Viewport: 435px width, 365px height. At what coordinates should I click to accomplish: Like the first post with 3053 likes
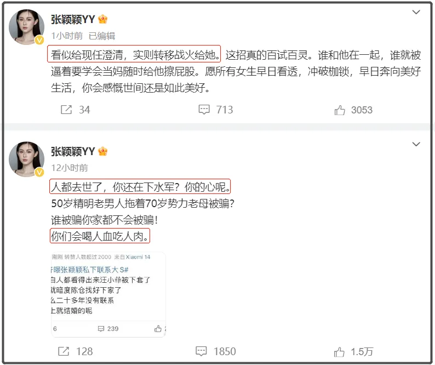(x=340, y=110)
